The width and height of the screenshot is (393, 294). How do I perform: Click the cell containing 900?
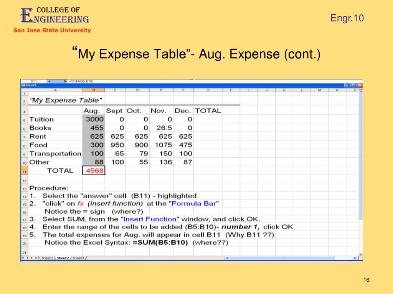(x=137, y=145)
